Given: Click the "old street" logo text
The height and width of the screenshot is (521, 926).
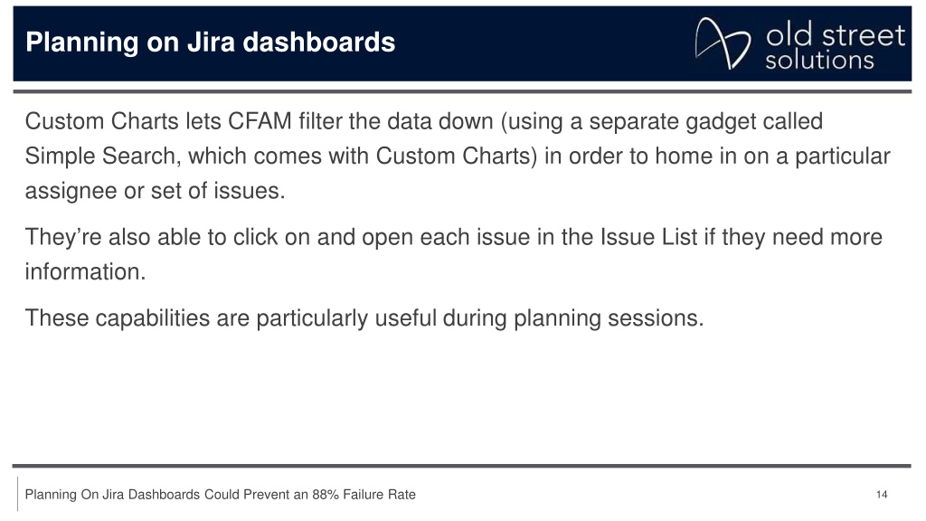Looking at the screenshot, I should 835,35.
